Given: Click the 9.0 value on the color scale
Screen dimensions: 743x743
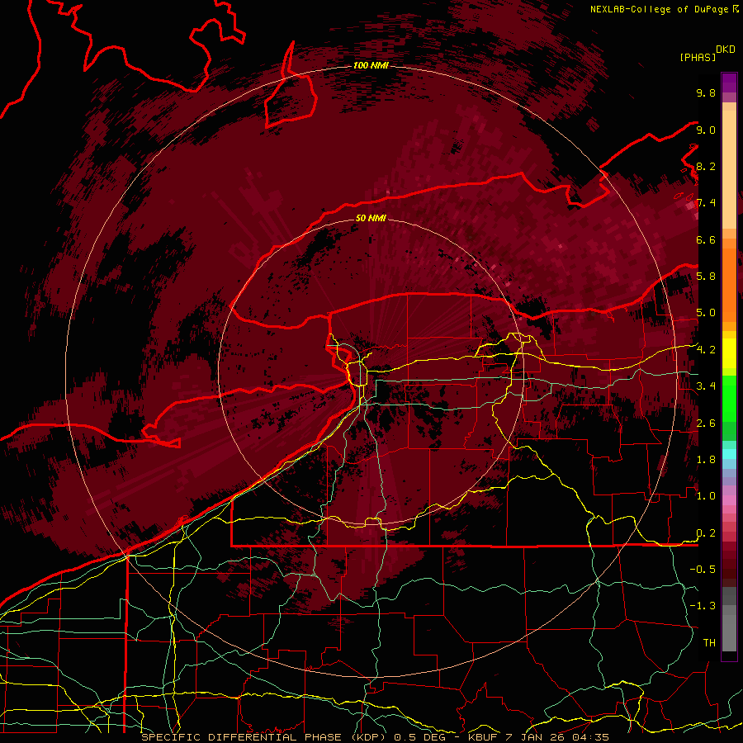Looking at the screenshot, I should (706, 130).
